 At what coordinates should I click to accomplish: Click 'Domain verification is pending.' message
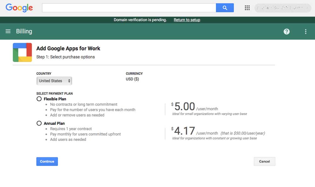[140, 20]
